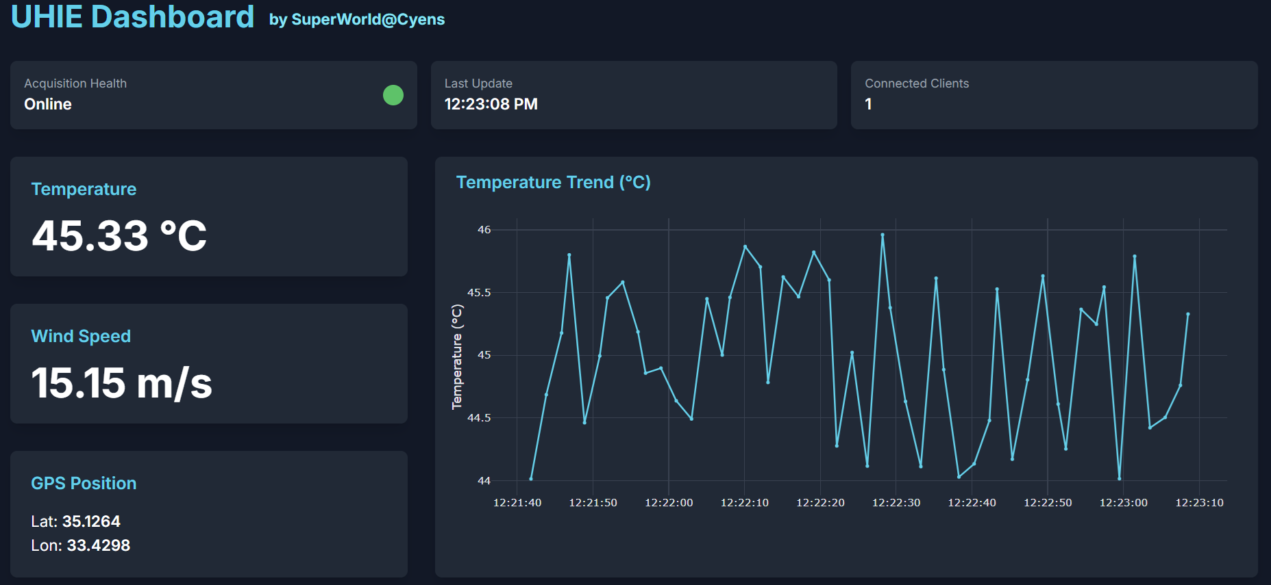Click the 44 y-axis tick label
1271x585 pixels.
point(484,480)
